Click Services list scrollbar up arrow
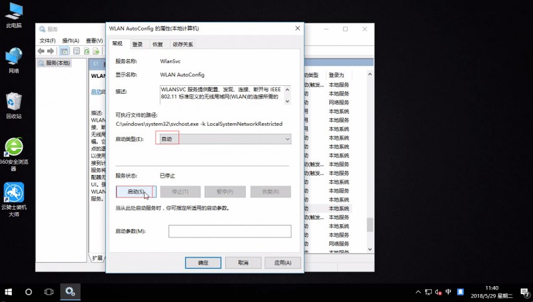 pos(370,75)
